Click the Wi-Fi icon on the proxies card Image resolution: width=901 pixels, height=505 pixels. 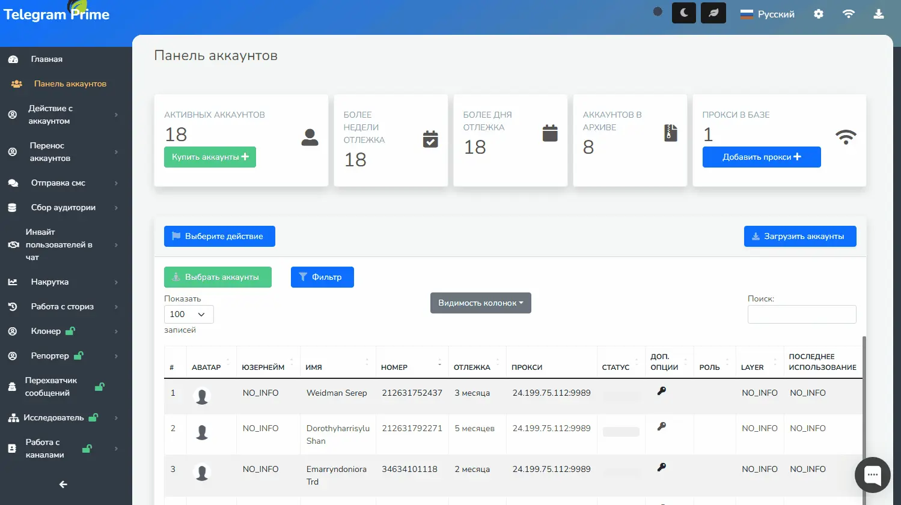[x=846, y=137]
